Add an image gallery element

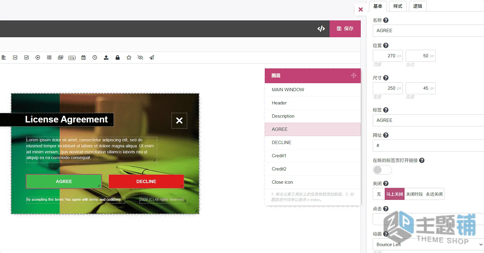point(61,58)
